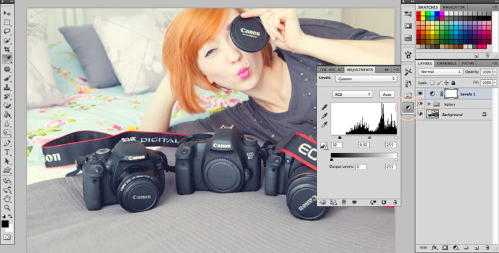
Task: Hide the kolory group layer
Action: click(420, 104)
